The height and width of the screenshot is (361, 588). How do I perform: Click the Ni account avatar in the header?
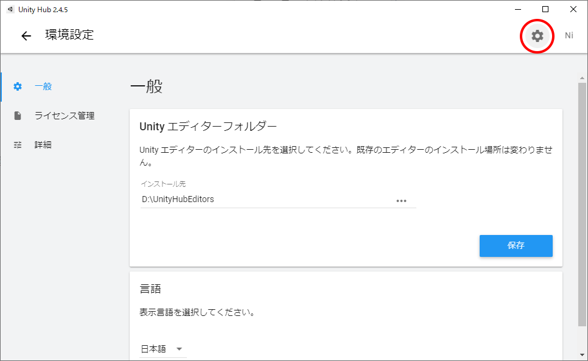pyautogui.click(x=569, y=35)
